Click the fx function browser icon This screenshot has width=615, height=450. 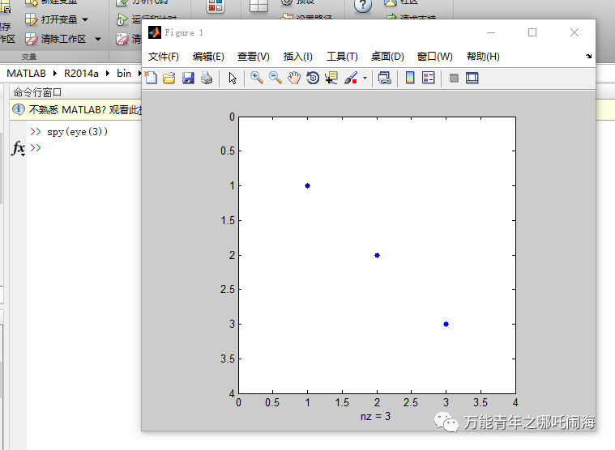[19, 148]
